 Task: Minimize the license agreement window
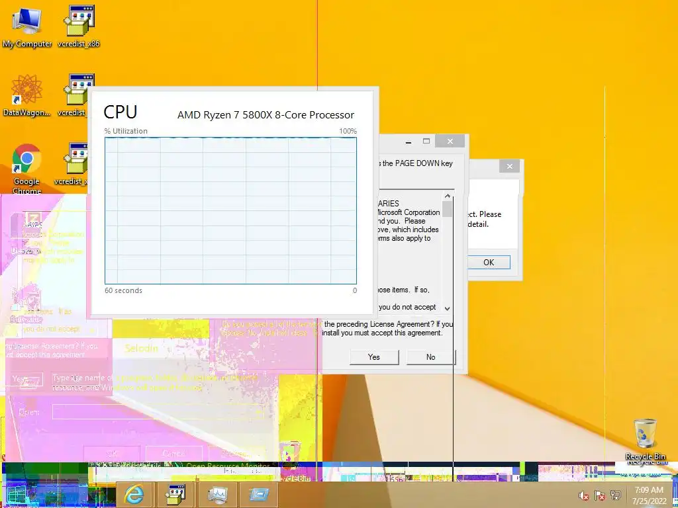[409, 142]
